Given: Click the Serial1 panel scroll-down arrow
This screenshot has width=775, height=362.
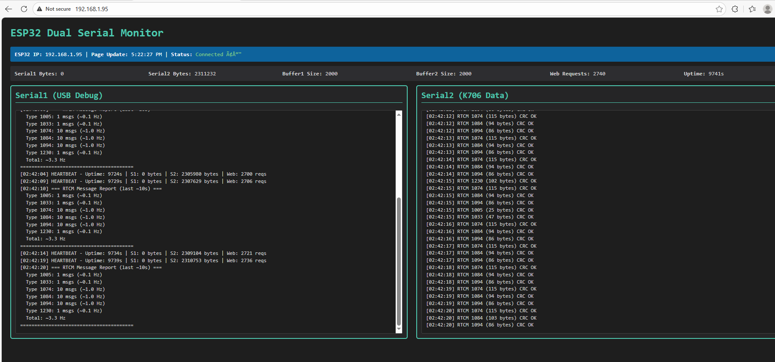Looking at the screenshot, I should (x=399, y=329).
